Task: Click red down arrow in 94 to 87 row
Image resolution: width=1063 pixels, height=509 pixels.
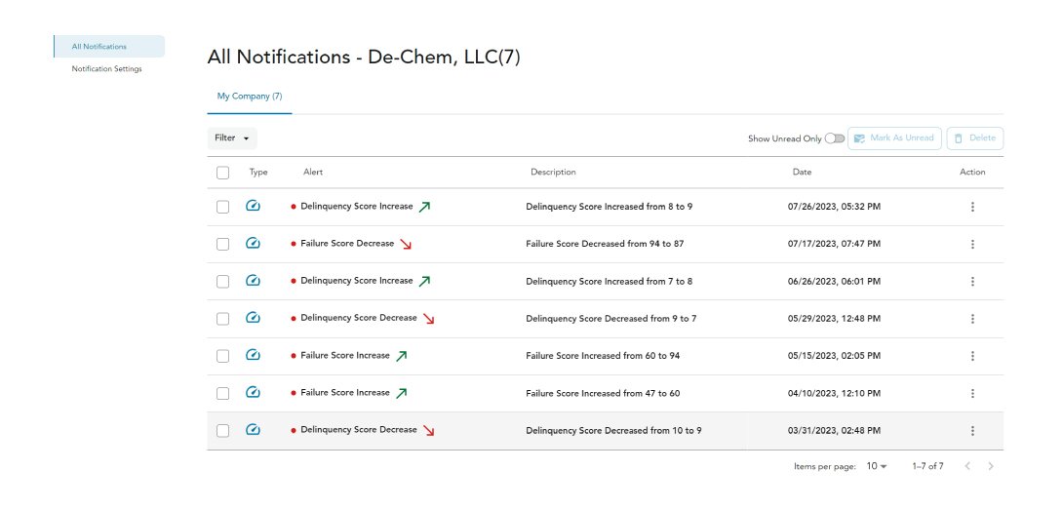Action: pos(406,244)
